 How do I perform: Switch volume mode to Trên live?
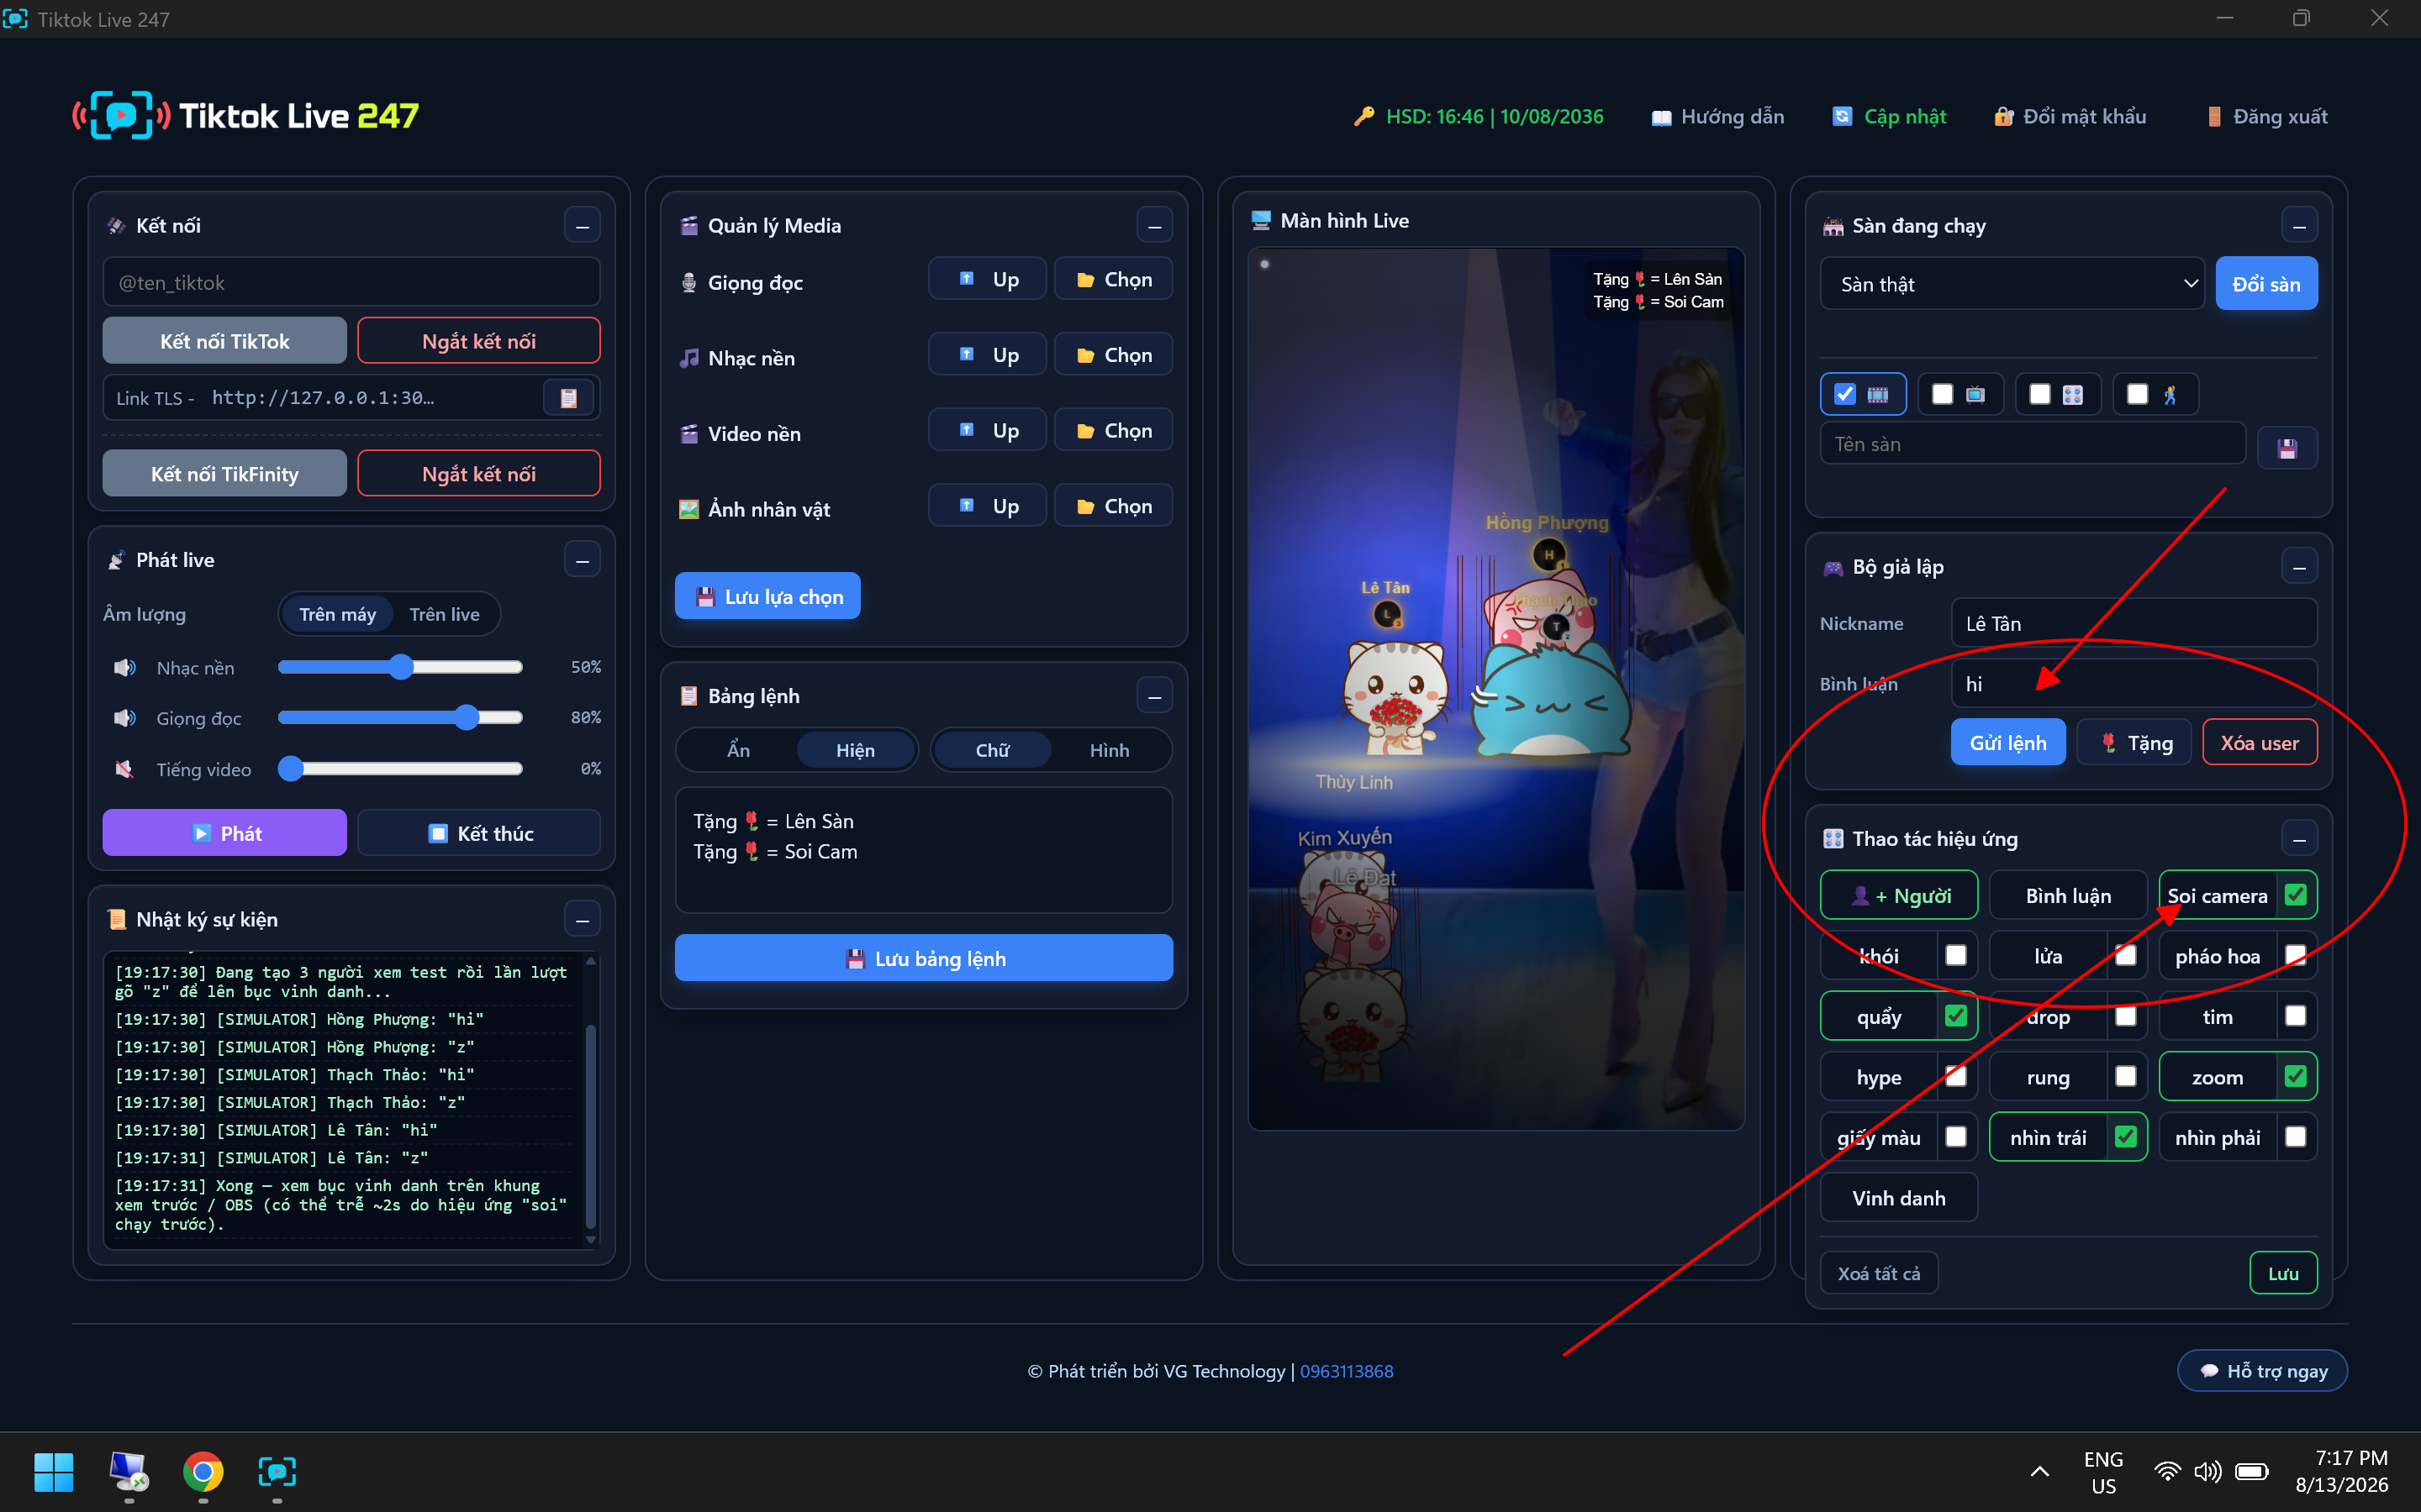[x=444, y=614]
